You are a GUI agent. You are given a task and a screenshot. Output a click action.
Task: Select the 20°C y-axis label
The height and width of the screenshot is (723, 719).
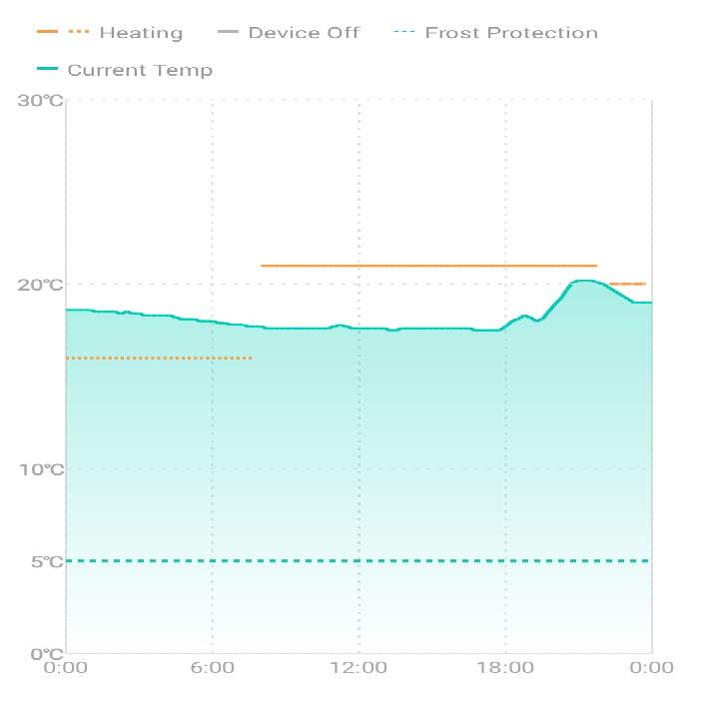click(41, 285)
